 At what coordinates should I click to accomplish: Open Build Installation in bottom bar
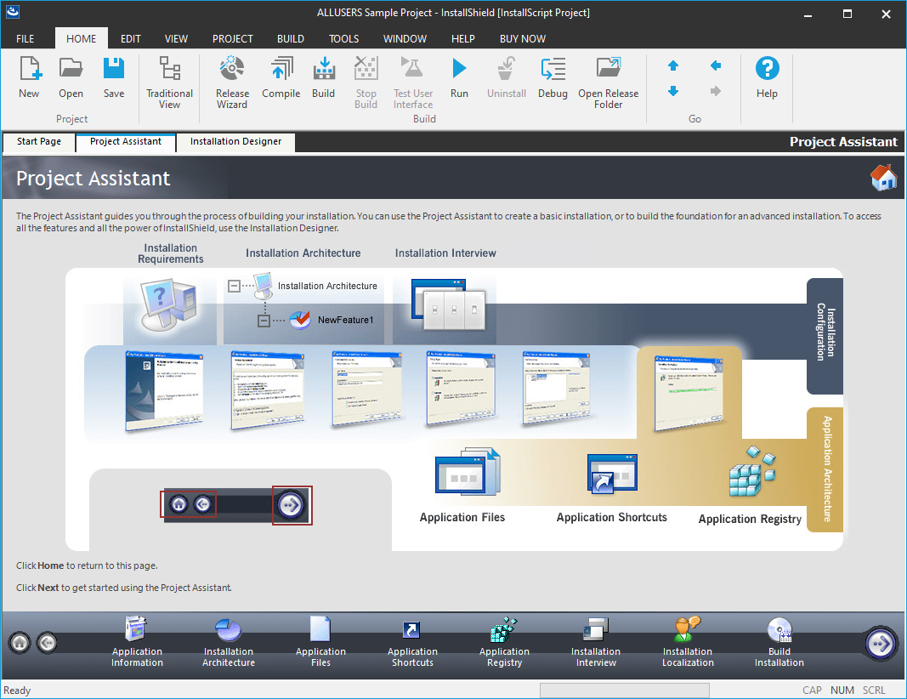779,642
